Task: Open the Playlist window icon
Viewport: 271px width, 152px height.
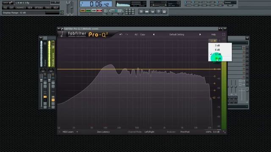Action: [141, 11]
